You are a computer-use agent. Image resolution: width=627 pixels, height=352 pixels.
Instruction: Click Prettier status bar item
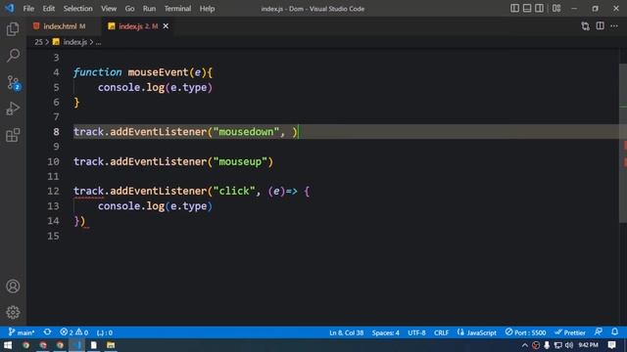(570, 332)
